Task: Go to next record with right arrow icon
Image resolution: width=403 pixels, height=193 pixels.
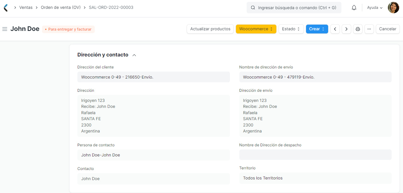Action: [x=346, y=29]
